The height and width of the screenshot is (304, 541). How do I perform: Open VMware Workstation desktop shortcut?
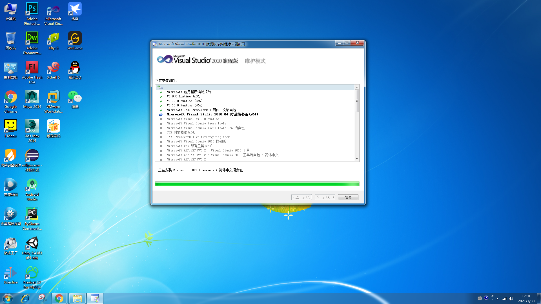(53, 102)
